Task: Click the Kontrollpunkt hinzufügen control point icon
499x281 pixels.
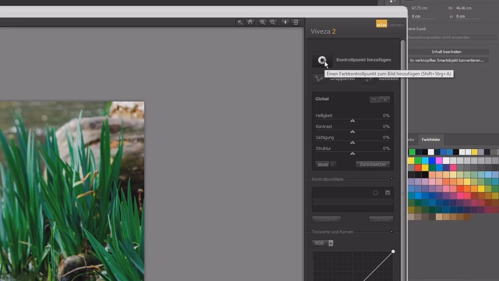Action: tap(322, 60)
